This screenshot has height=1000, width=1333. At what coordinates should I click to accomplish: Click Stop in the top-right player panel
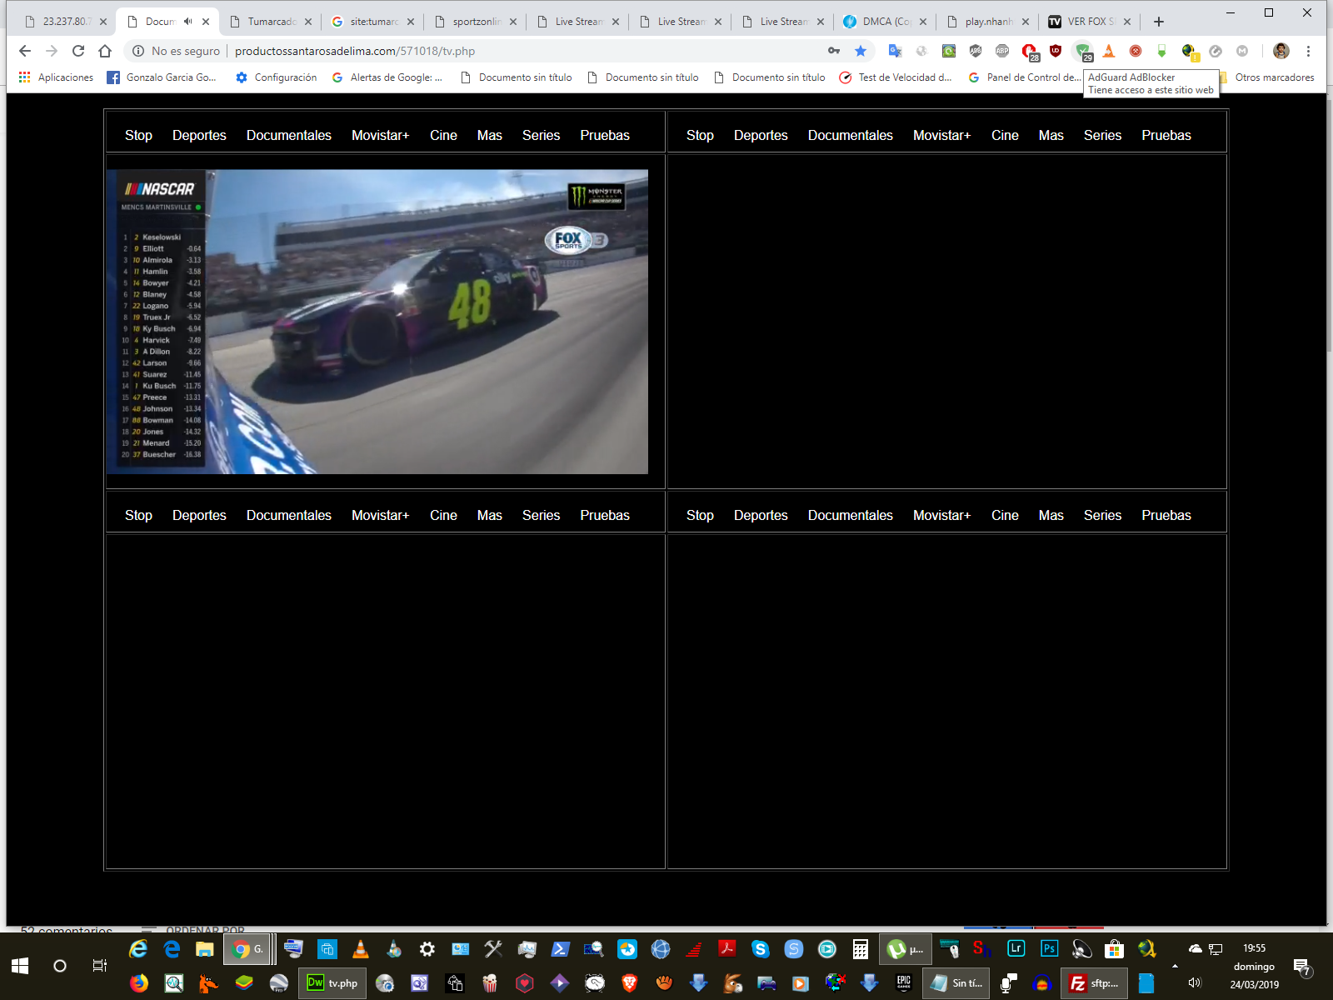click(x=700, y=135)
